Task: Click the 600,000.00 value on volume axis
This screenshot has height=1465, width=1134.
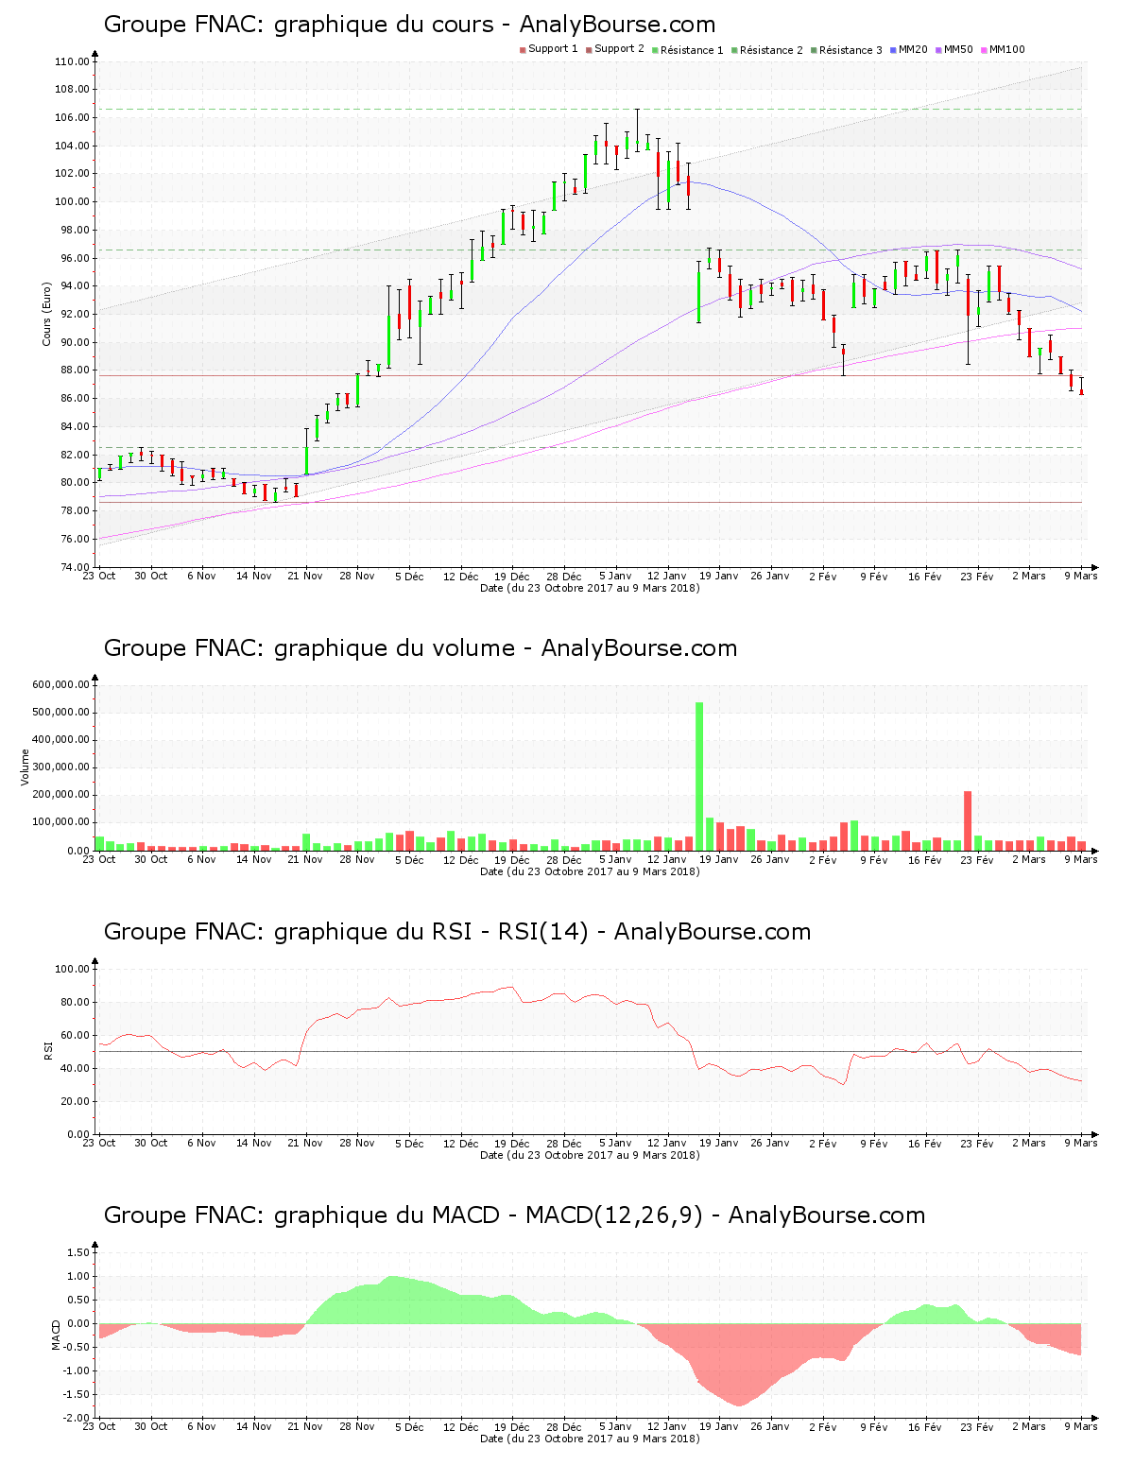Action: pos(60,684)
